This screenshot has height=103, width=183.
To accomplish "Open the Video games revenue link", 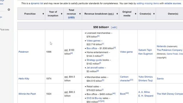I will coord(94,41).
